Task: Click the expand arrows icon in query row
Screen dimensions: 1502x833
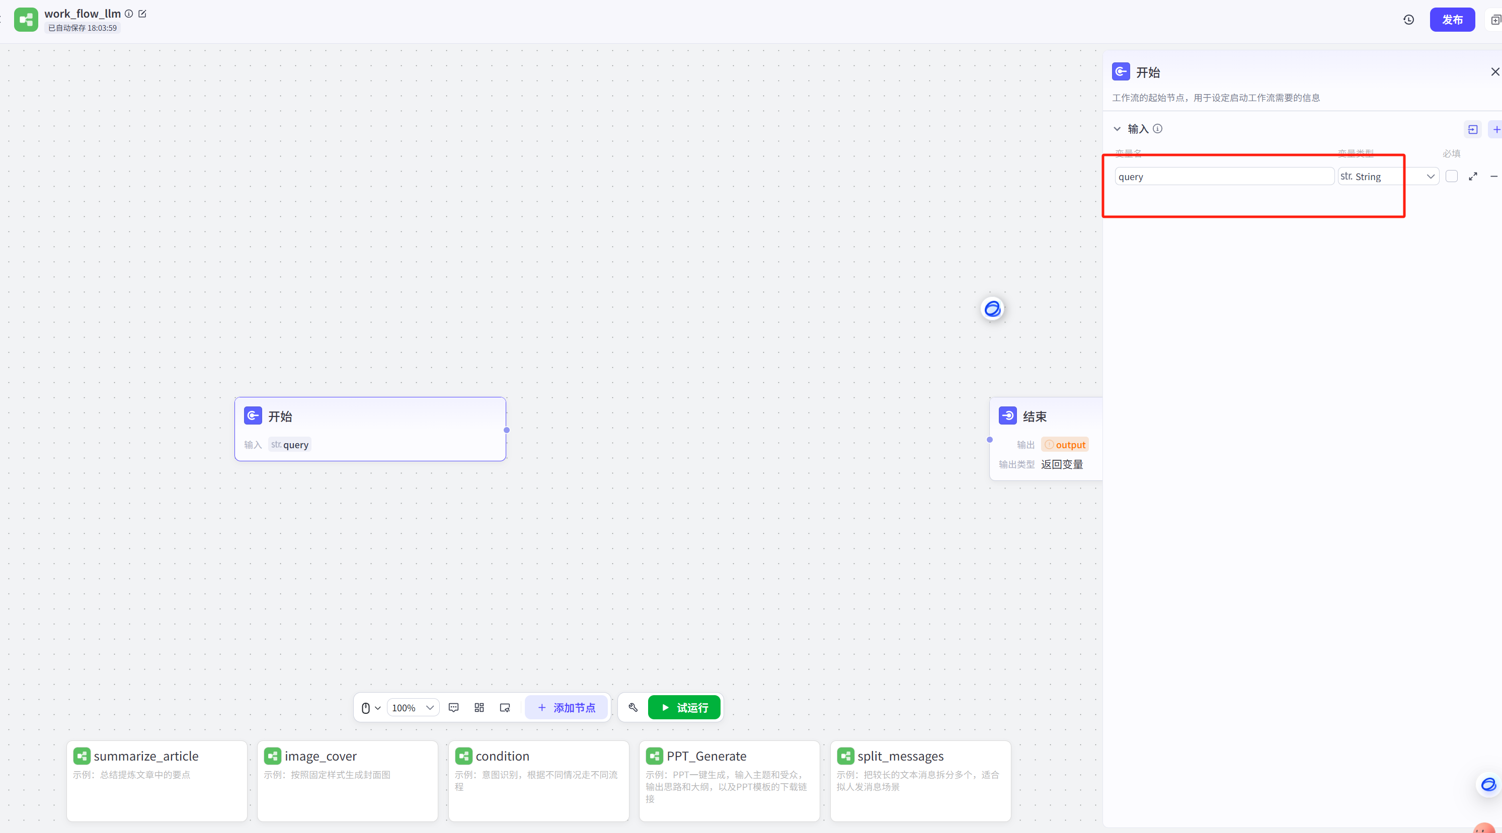Action: [x=1473, y=176]
